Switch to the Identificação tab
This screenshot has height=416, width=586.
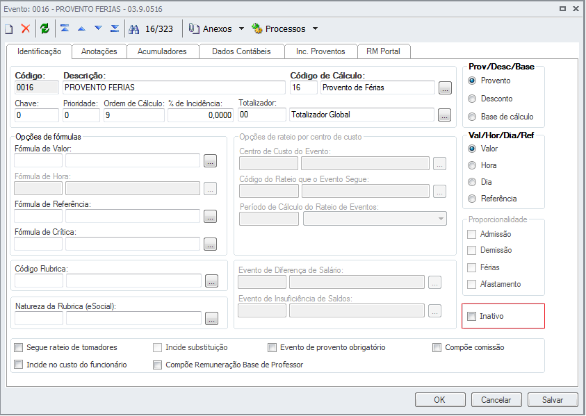(39, 51)
